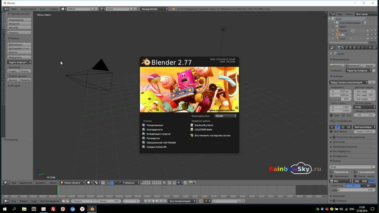This screenshot has height=213, width=379.
Task: Toggle visibility eye for Camera
Action: coord(368,31)
